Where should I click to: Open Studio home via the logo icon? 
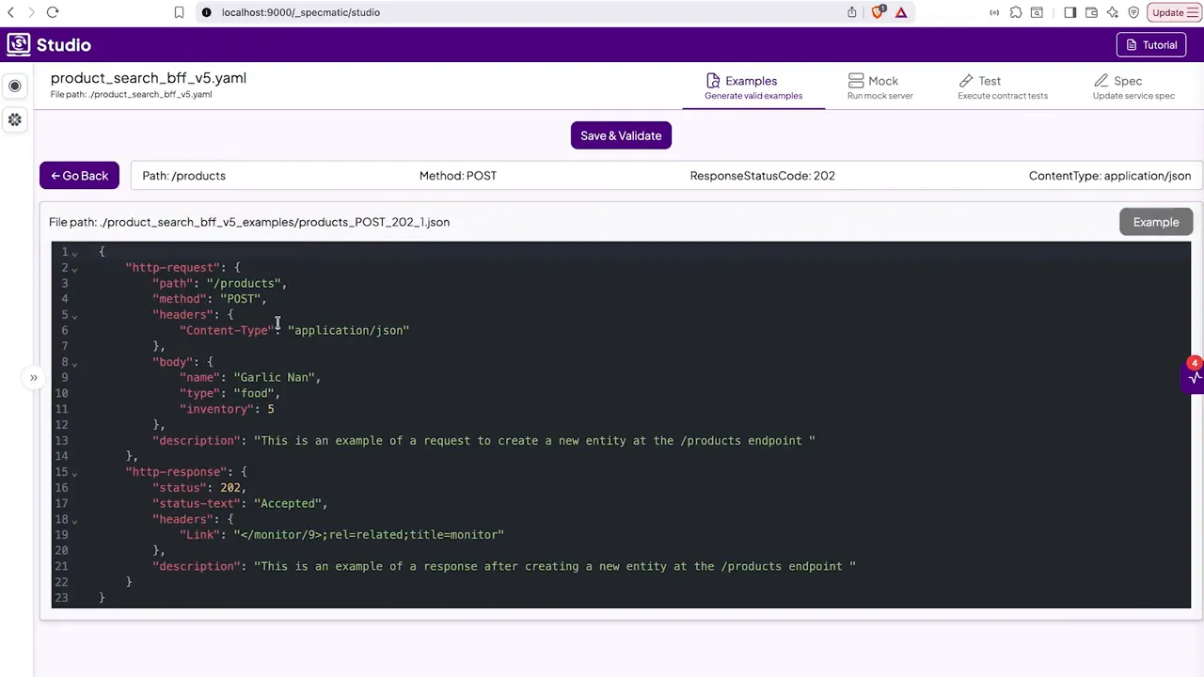pos(19,44)
